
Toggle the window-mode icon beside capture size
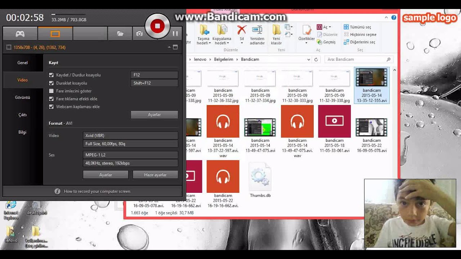[x=175, y=47]
